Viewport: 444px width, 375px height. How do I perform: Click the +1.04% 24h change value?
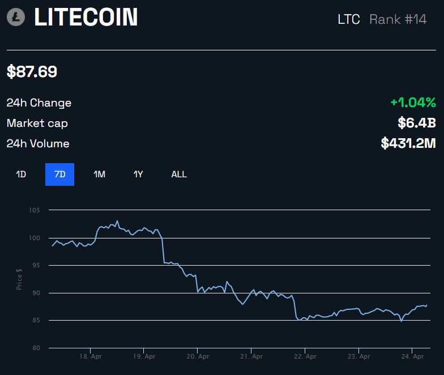coord(413,103)
